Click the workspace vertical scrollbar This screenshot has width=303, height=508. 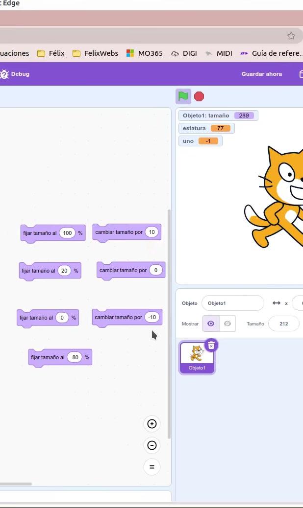(169, 324)
